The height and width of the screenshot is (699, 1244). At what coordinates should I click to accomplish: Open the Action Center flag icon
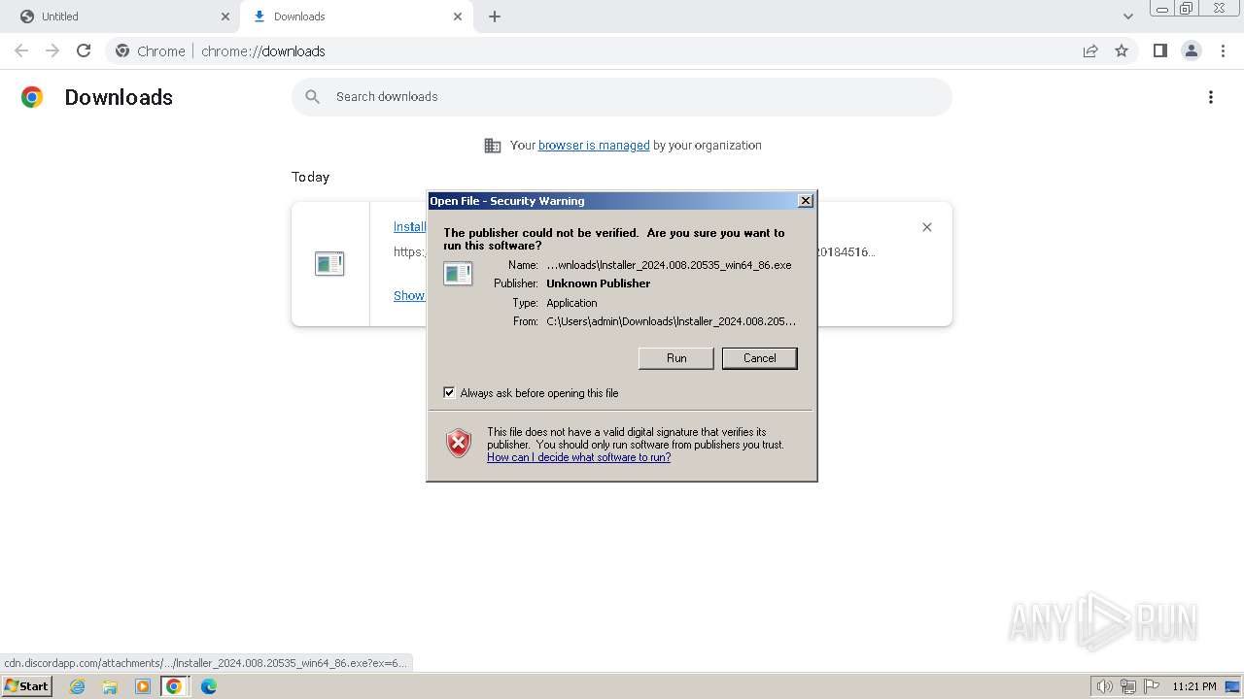[x=1152, y=686]
